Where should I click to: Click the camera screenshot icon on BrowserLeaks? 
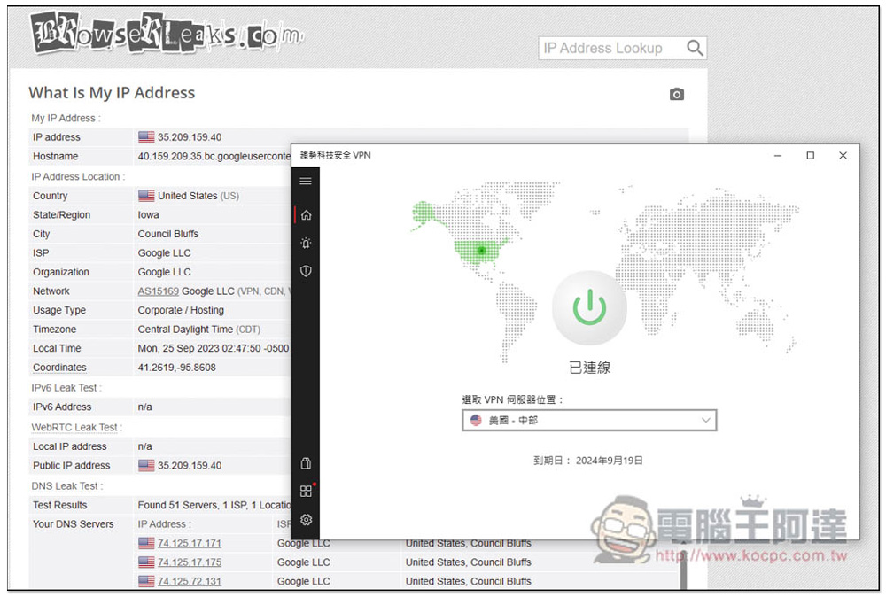(x=676, y=94)
